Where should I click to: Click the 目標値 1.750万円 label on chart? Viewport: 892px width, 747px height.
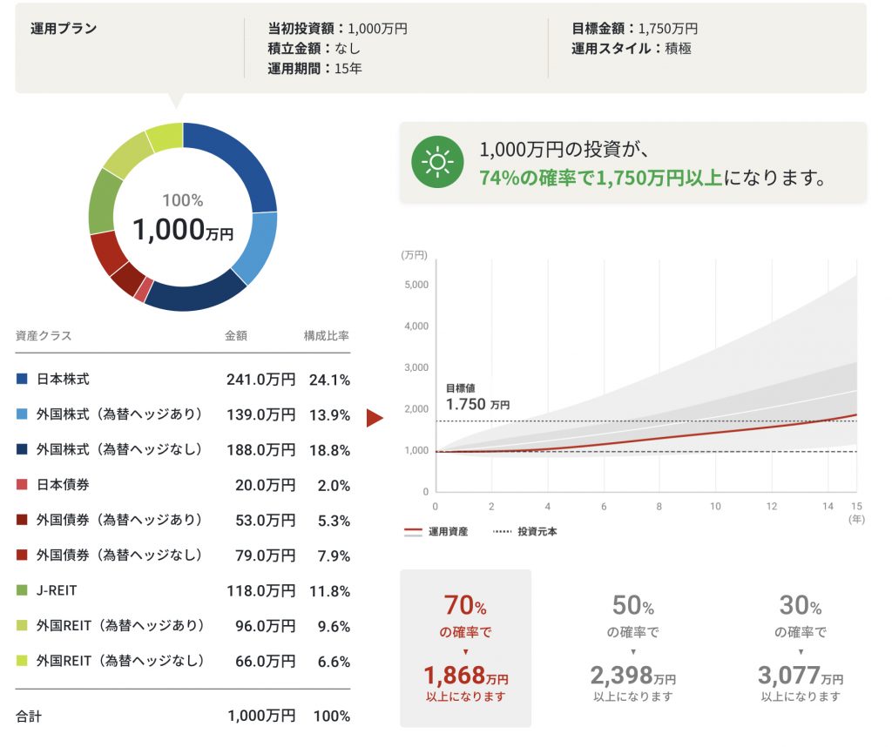tap(476, 397)
